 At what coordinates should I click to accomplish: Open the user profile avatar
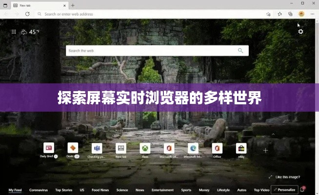pyautogui.click(x=301, y=14)
